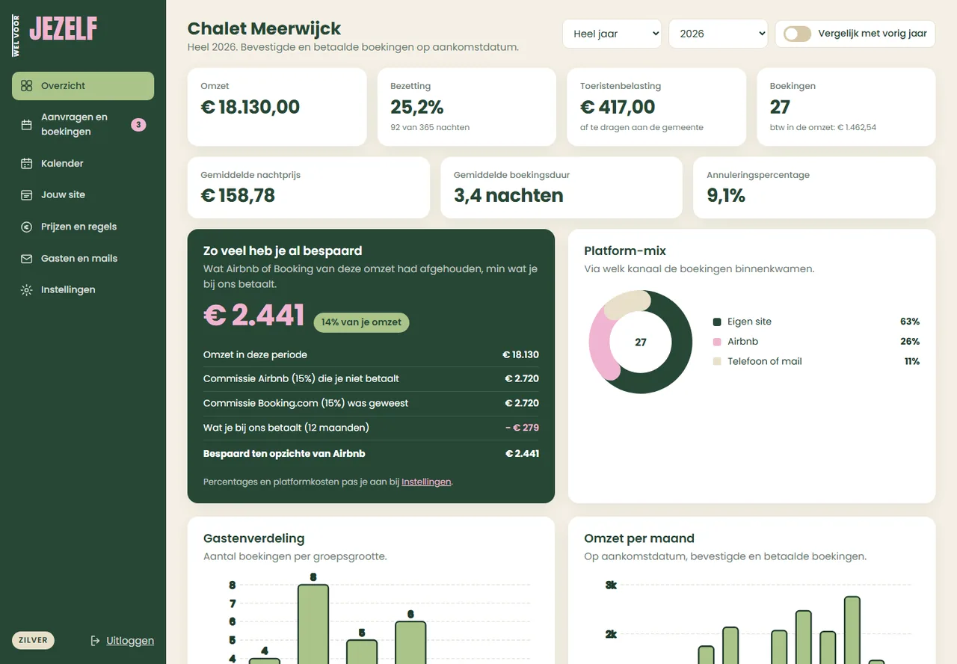
Task: Click the Omzet value € 18.130,00
Action: click(x=250, y=107)
